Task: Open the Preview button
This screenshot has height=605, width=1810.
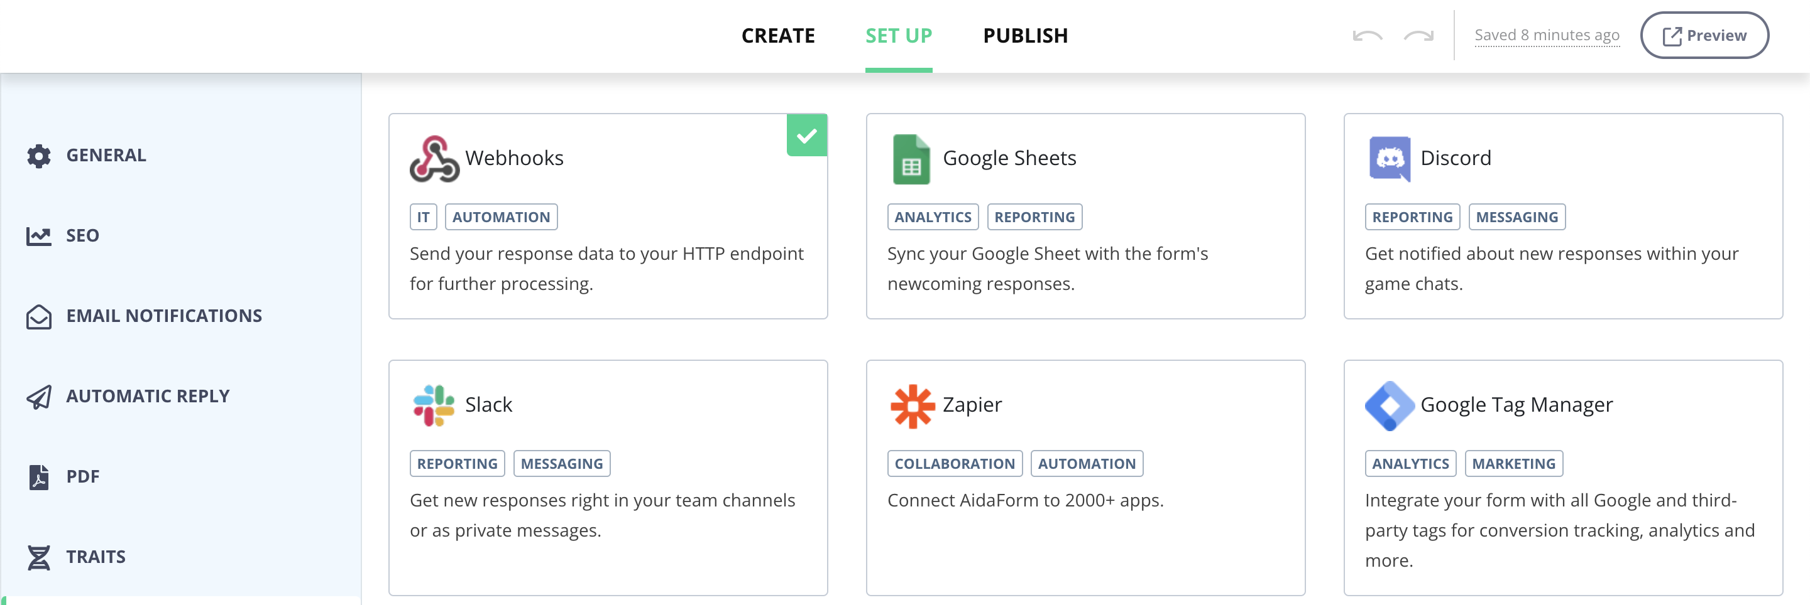Action: pyautogui.click(x=1704, y=36)
